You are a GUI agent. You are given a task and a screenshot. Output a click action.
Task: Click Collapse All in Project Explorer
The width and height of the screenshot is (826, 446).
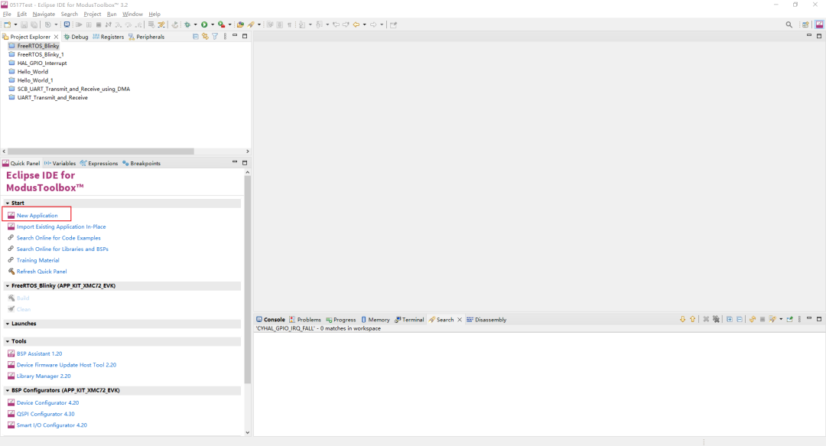pos(196,37)
